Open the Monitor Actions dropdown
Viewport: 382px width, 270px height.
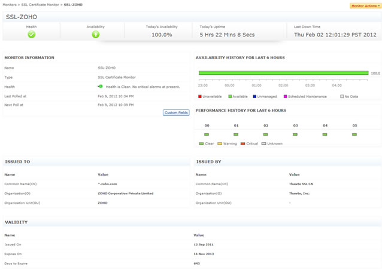pos(365,5)
